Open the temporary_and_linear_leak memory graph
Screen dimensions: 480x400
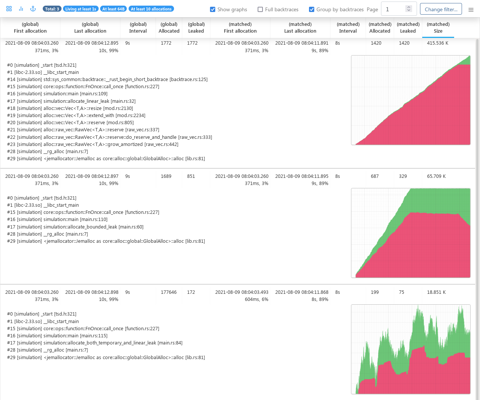(411, 349)
